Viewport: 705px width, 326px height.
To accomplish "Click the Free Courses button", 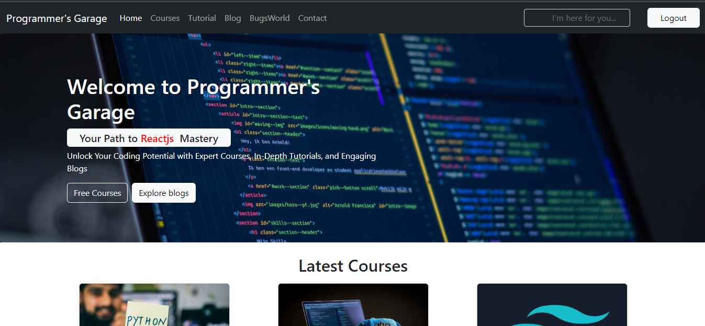I will [97, 193].
